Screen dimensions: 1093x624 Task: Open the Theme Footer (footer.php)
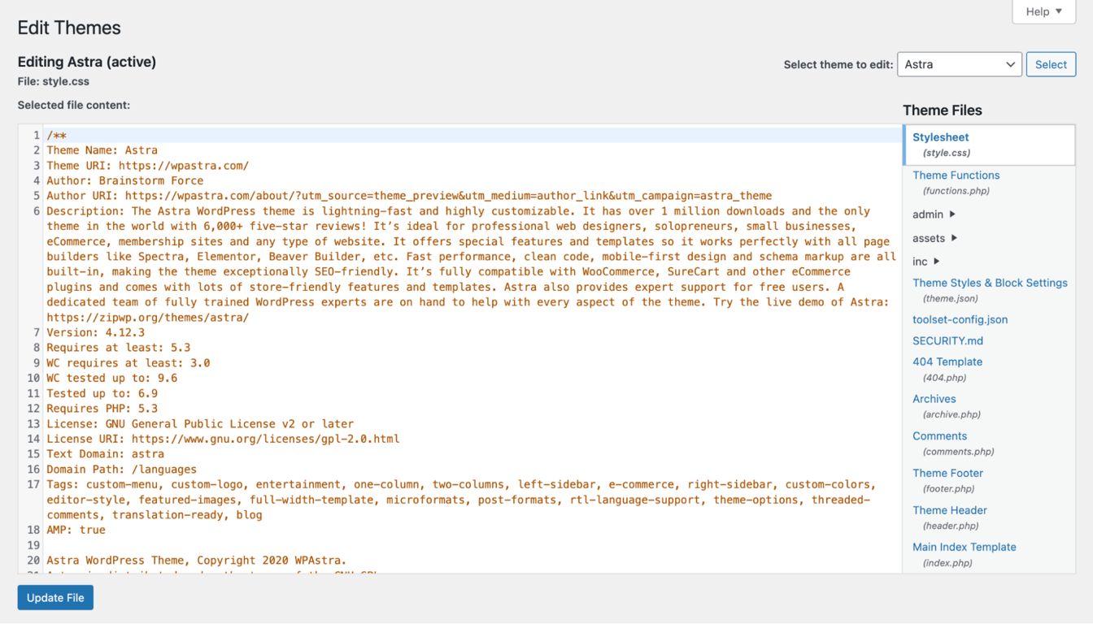point(947,473)
